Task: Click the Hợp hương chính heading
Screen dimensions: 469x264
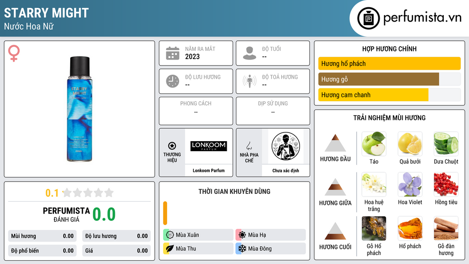Action: 389,49
